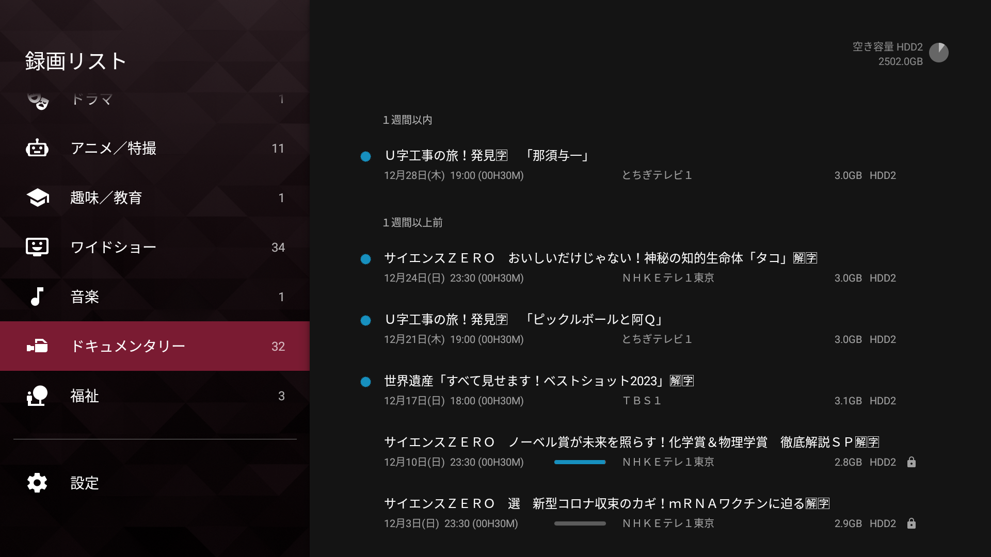Click the HDD2 free space pie indicator
The height and width of the screenshot is (557, 991).
tap(938, 53)
